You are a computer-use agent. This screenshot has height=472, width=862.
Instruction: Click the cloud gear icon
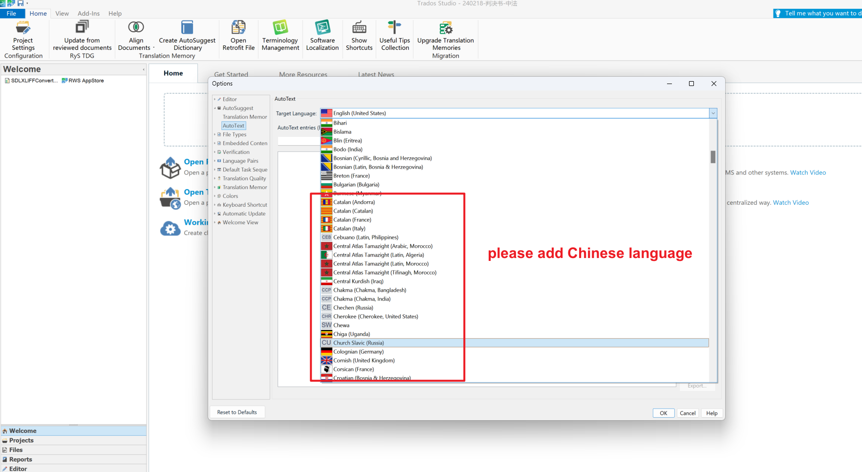tap(171, 228)
